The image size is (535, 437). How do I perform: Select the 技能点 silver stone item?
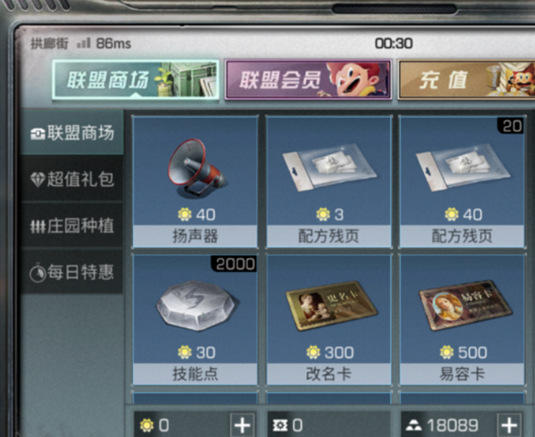pyautogui.click(x=195, y=319)
